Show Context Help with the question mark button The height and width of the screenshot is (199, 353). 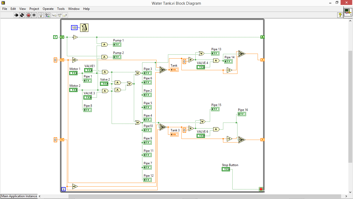[x=340, y=15]
